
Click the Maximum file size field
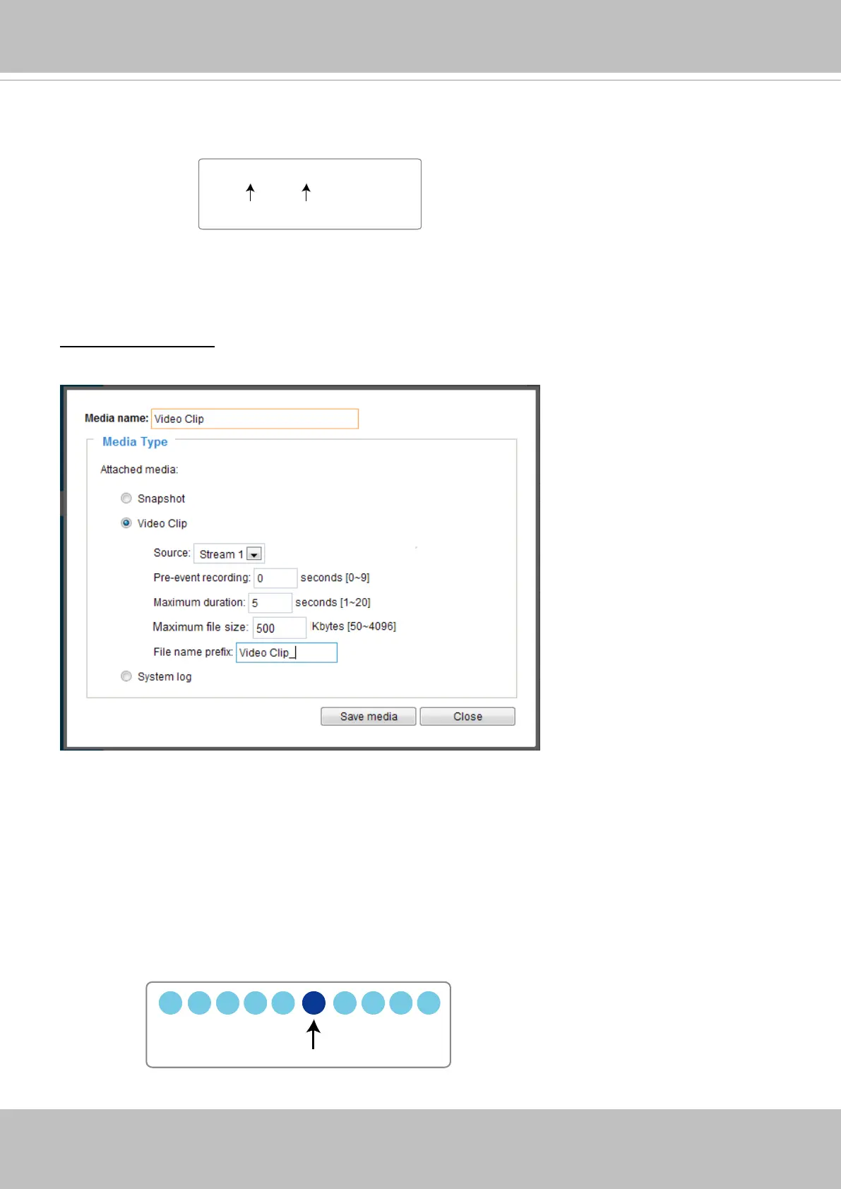coord(280,628)
